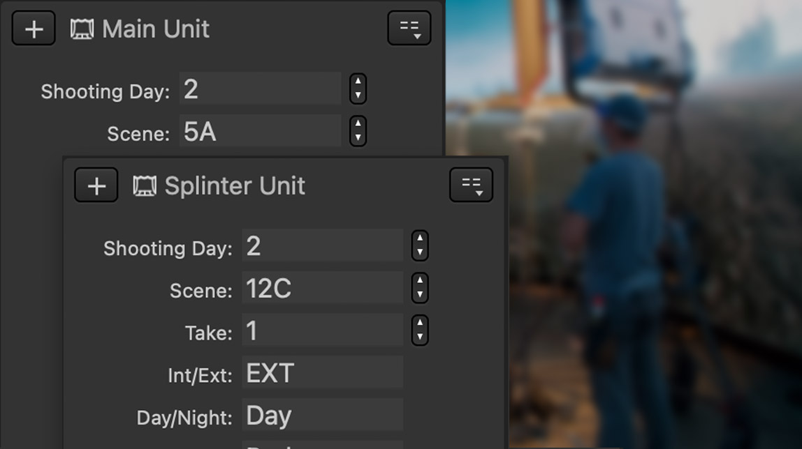Screen dimensions: 802x449
Task: Open the Splinter Unit panel options menu
Action: click(471, 185)
